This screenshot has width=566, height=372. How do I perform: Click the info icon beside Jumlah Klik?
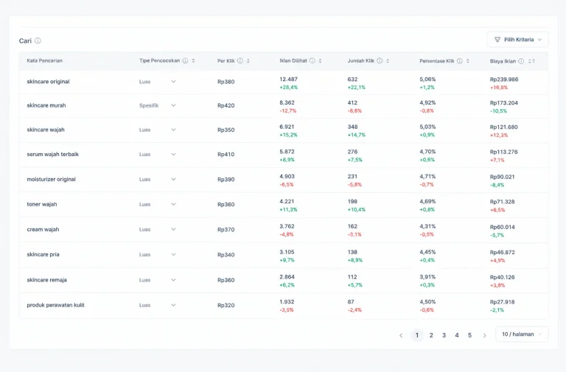[x=380, y=60]
